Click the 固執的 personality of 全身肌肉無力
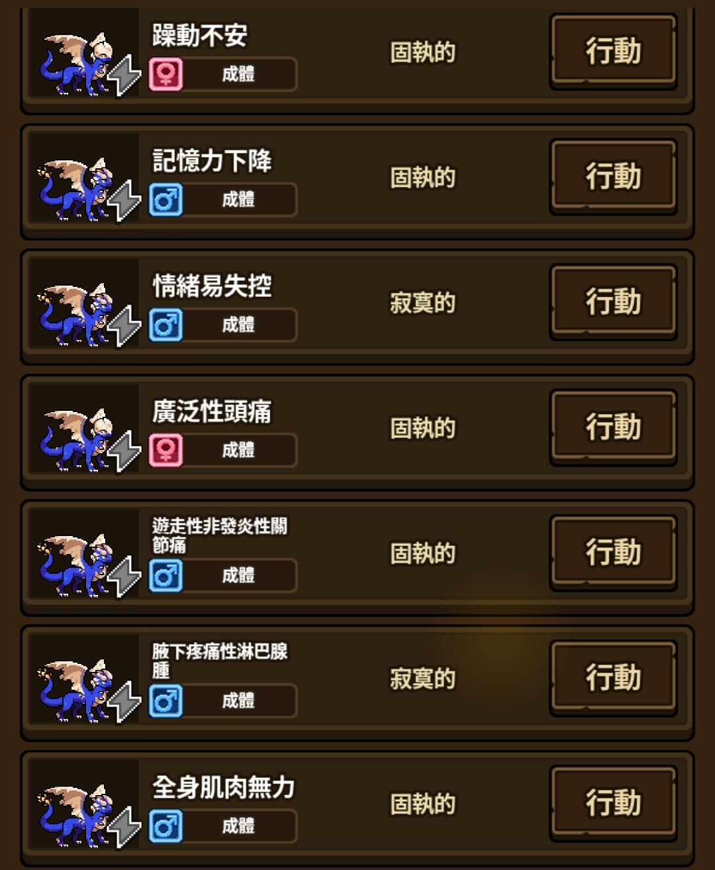 tap(423, 804)
